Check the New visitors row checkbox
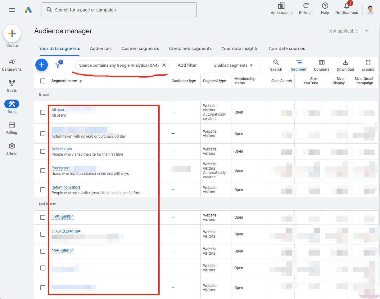The width and height of the screenshot is (380, 299). (43, 151)
